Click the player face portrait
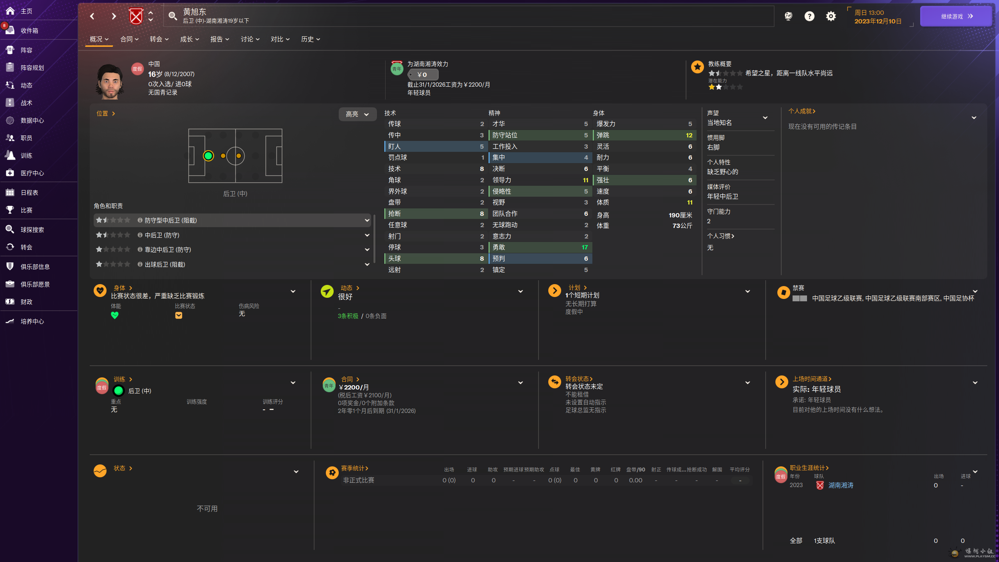This screenshot has width=999, height=562. coord(110,82)
